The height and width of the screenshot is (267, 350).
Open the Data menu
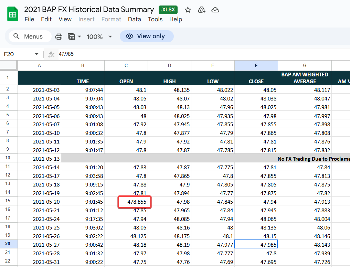pos(134,19)
